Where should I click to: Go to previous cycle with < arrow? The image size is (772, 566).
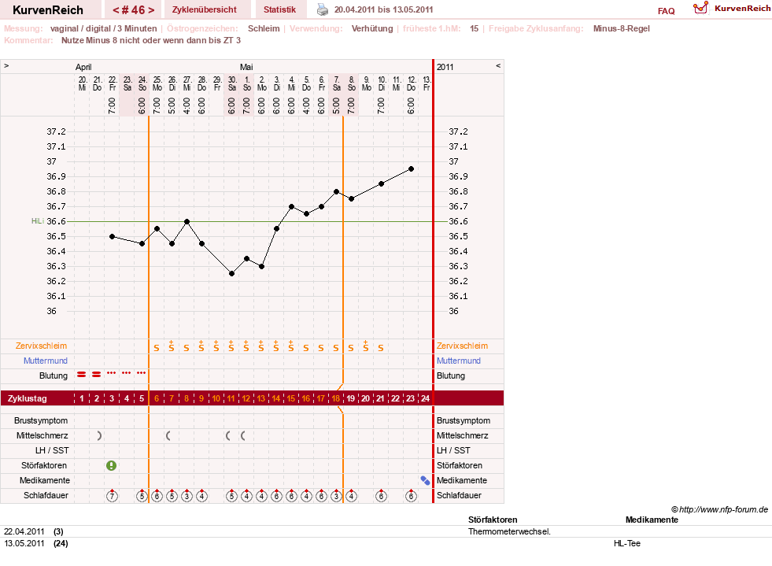[116, 10]
